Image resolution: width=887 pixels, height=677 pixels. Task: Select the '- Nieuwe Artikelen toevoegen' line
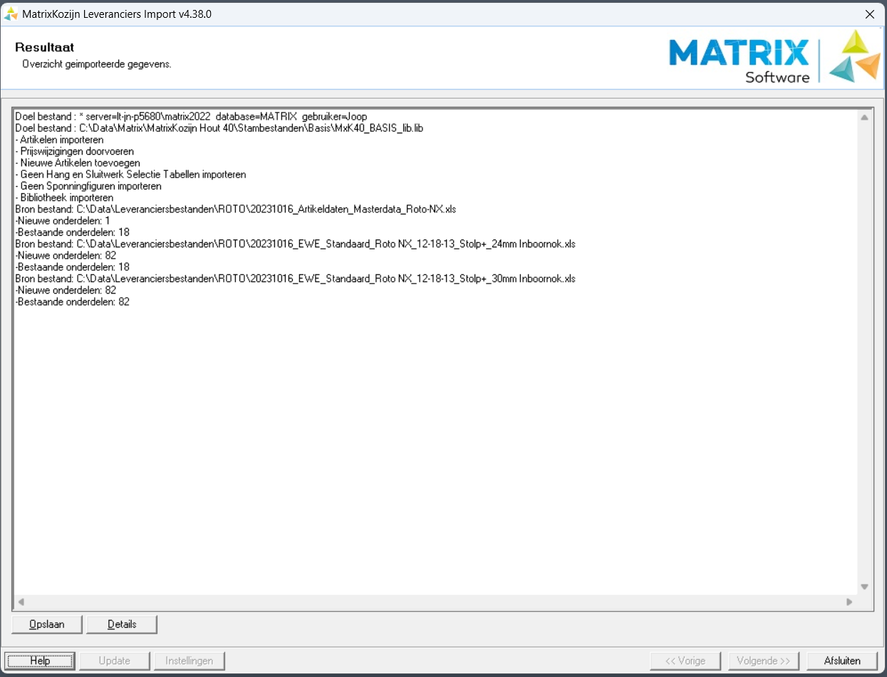[78, 162]
